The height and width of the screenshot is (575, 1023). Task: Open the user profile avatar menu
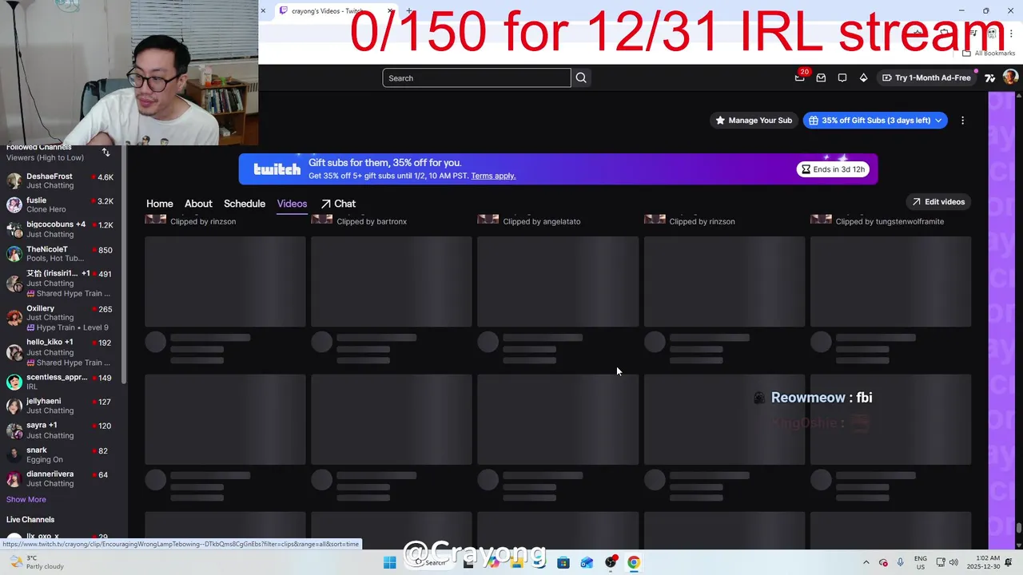point(1010,77)
